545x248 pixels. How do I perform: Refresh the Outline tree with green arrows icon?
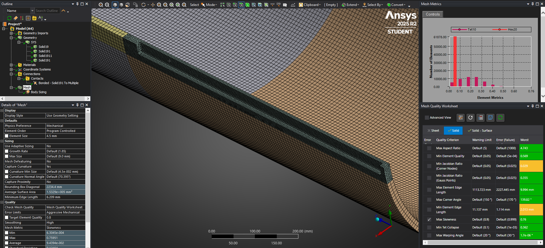pyautogui.click(x=9, y=18)
